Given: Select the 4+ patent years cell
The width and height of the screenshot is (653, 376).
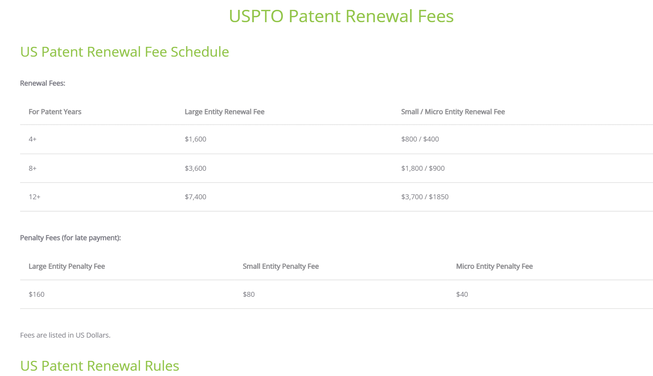Looking at the screenshot, I should click(33, 139).
